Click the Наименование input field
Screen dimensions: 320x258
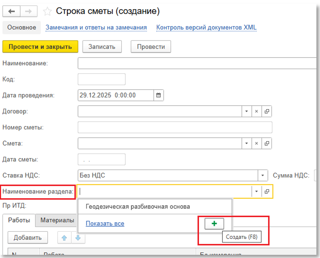tap(197, 64)
